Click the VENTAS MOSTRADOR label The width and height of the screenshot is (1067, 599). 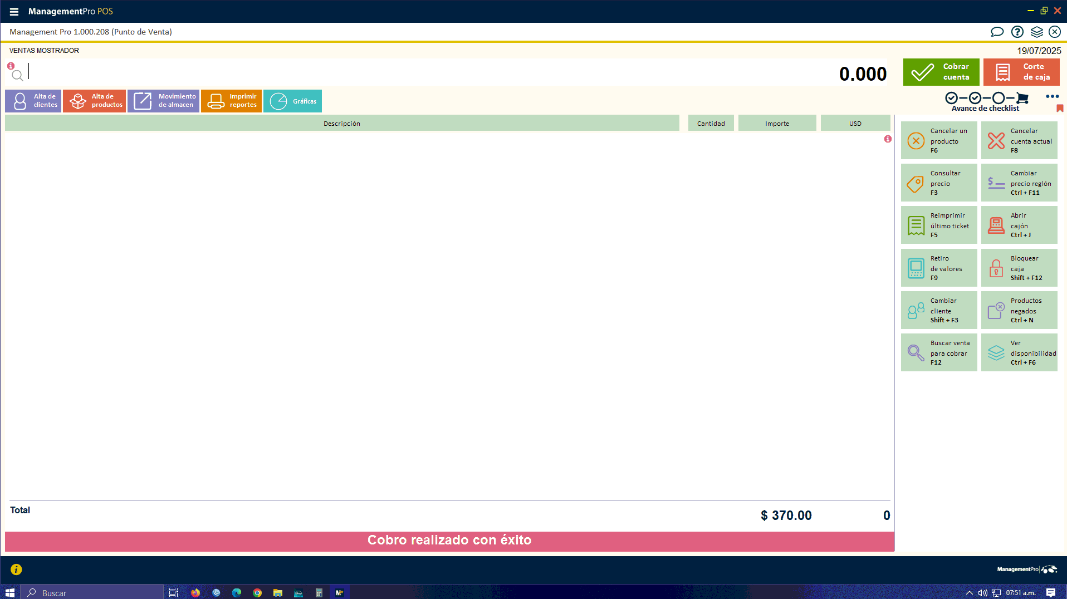pos(44,50)
